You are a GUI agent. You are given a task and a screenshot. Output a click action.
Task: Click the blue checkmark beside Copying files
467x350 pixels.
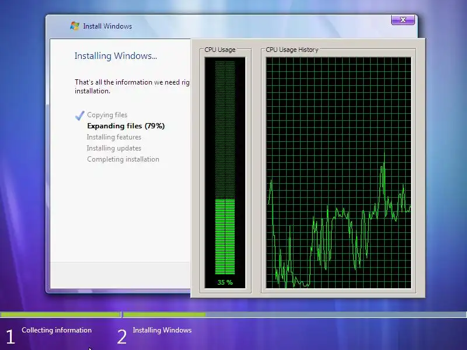click(80, 116)
